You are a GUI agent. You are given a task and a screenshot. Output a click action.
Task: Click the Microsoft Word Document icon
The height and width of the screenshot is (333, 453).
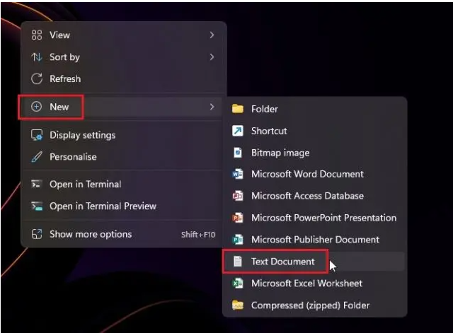pos(238,174)
